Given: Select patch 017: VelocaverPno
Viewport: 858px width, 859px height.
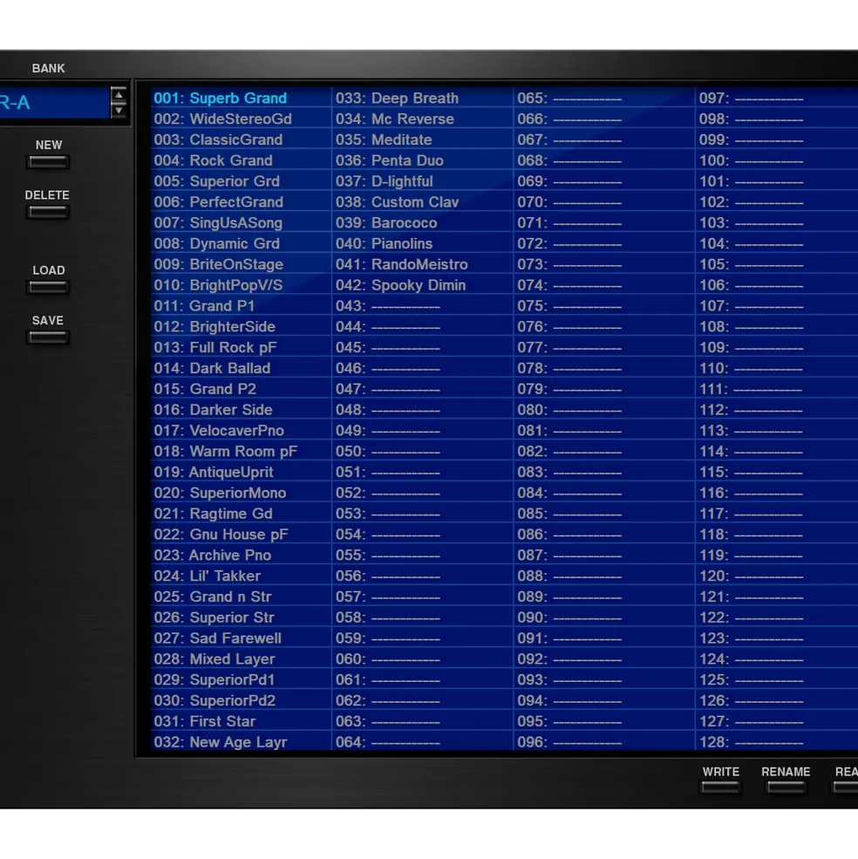Looking at the screenshot, I should click(x=241, y=431).
